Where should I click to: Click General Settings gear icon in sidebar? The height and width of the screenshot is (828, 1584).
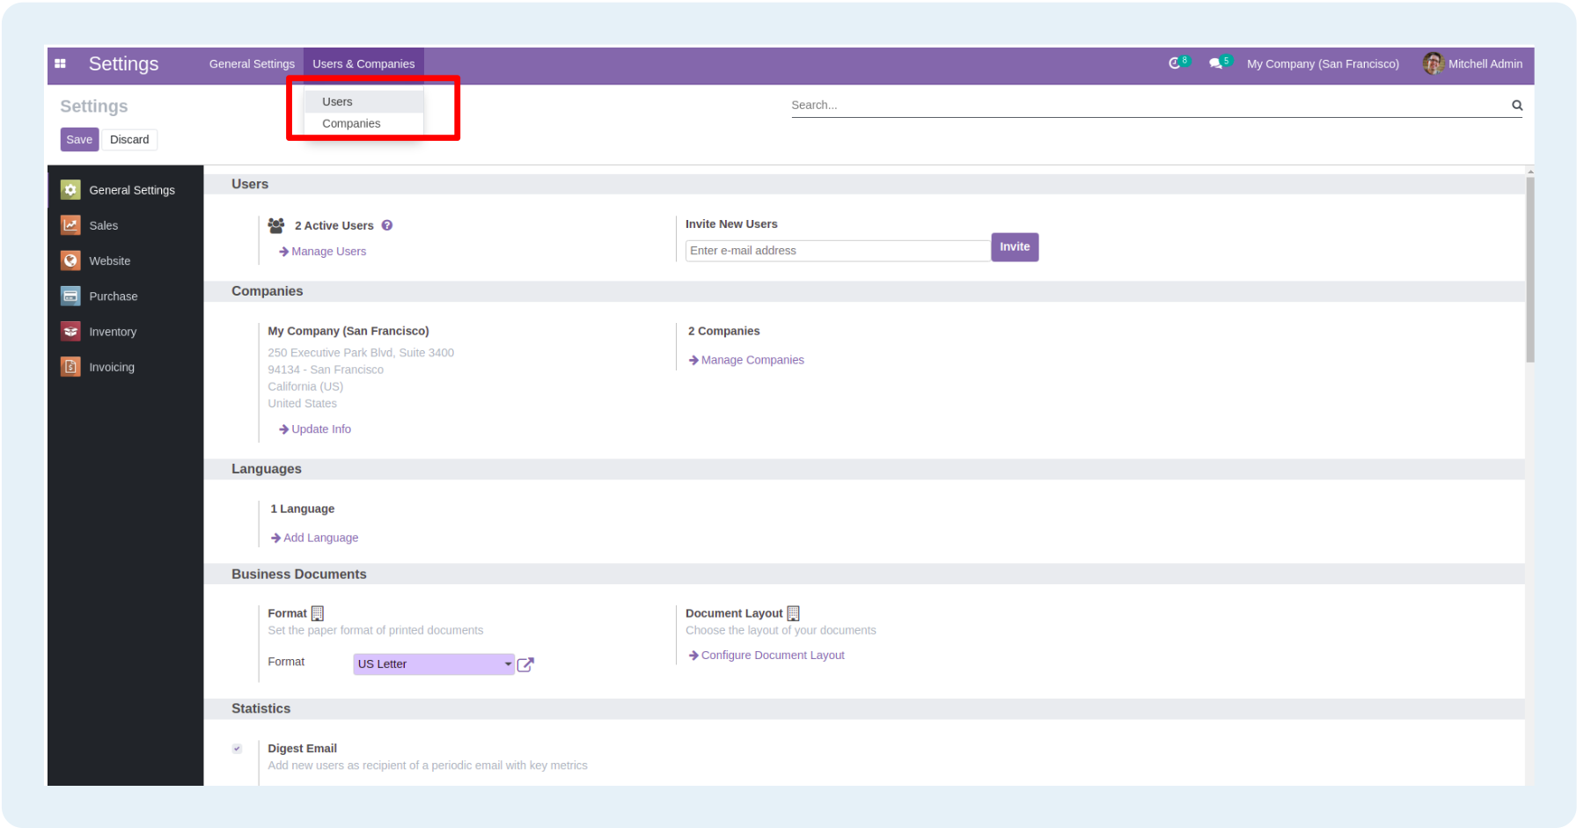coord(70,189)
